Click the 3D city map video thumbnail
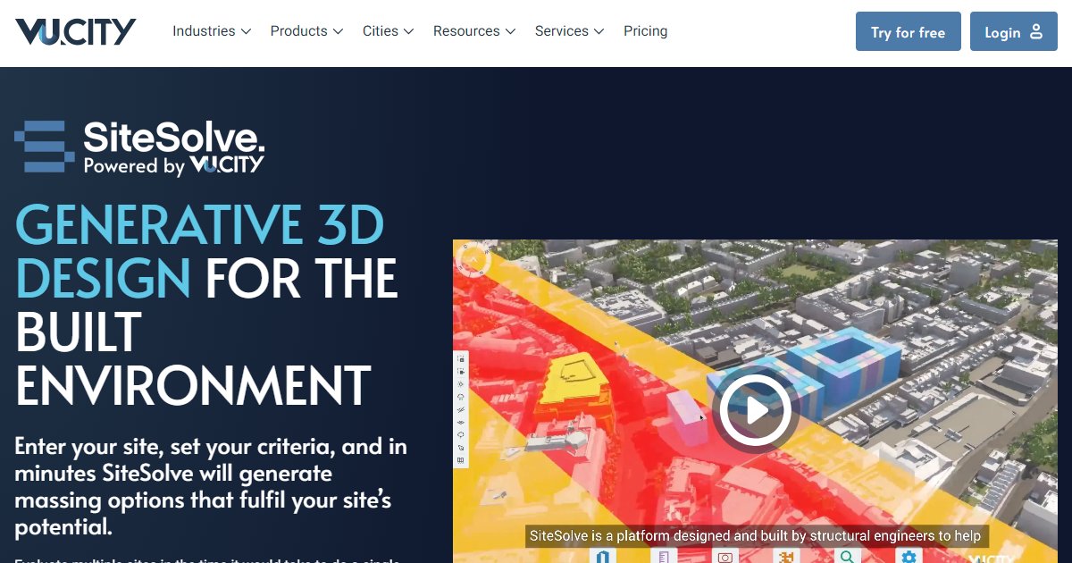 pos(755,401)
